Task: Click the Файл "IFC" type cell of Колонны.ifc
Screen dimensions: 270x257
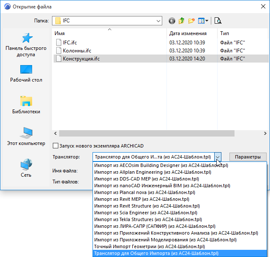Action: [x=232, y=51]
